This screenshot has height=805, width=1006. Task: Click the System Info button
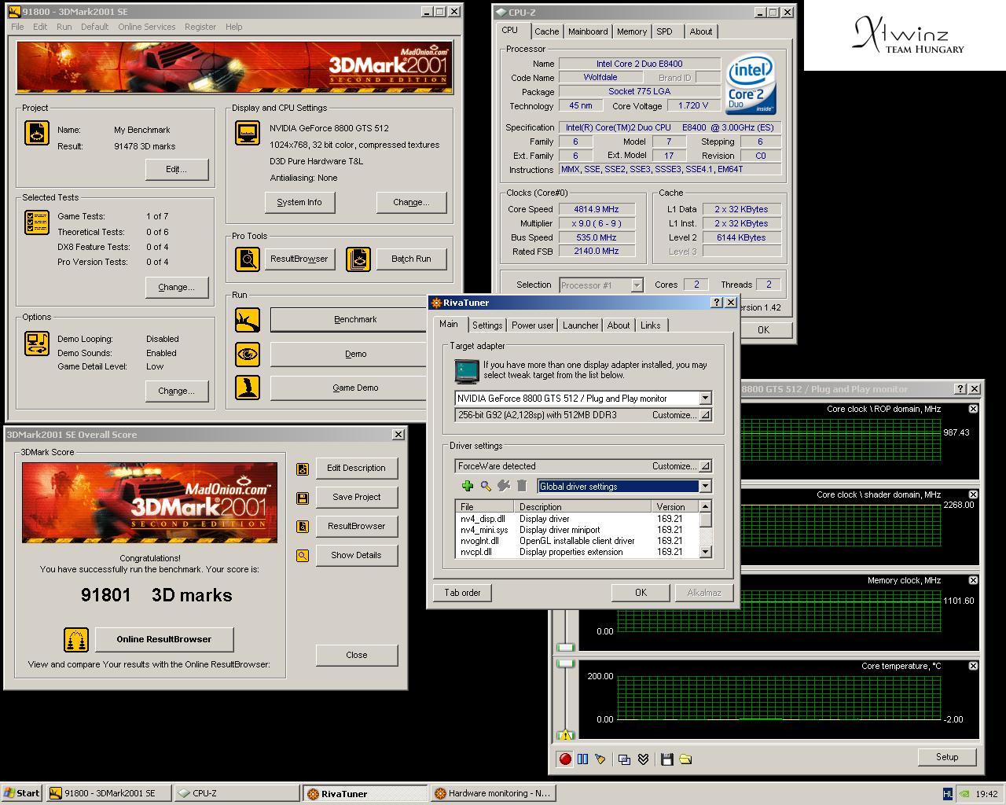click(299, 202)
